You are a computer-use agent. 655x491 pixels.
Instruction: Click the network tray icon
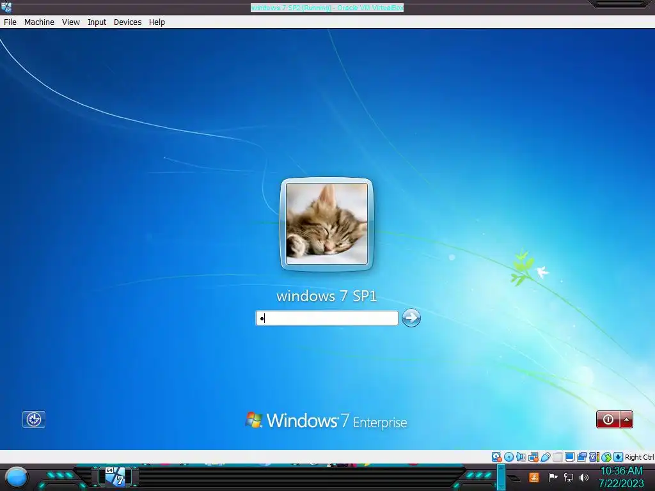(569, 477)
